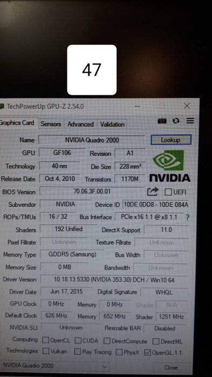Switch to the Validation tab

[x=112, y=124]
